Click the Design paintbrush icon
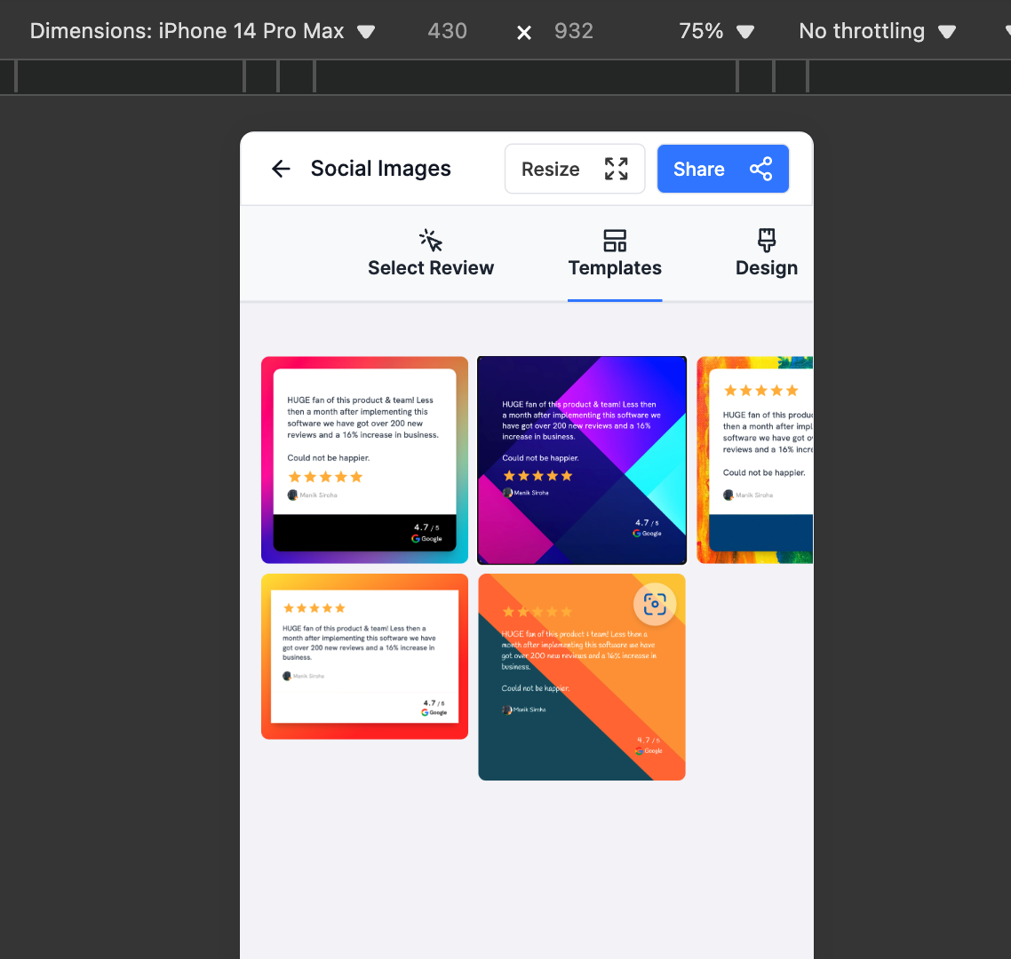The height and width of the screenshot is (959, 1011). click(767, 240)
